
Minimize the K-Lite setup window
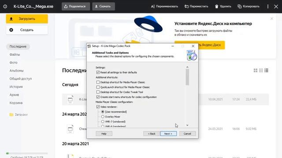click(173, 46)
